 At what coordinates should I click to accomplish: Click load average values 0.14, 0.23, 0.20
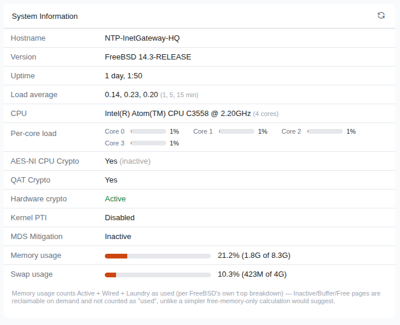coord(131,95)
